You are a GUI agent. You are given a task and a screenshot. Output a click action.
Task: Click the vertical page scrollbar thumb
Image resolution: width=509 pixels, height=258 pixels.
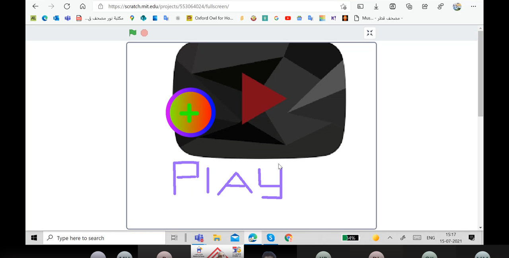tap(480, 73)
